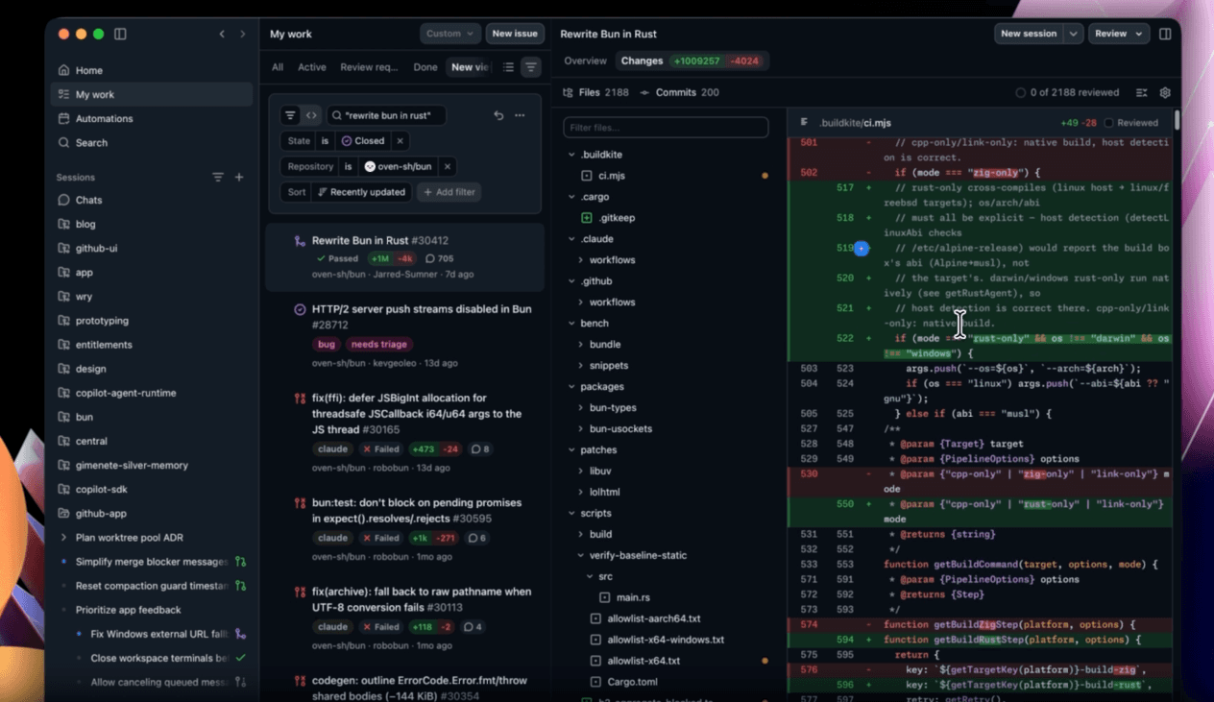Open the blog session folder
This screenshot has height=702, width=1214.
point(152,224)
